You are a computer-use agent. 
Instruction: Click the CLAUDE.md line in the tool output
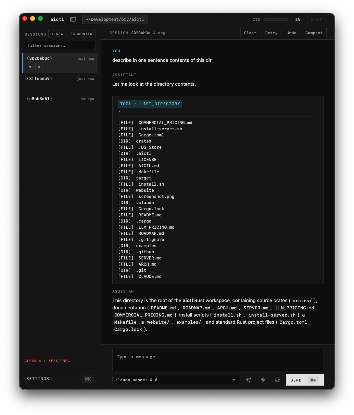pyautogui.click(x=140, y=277)
